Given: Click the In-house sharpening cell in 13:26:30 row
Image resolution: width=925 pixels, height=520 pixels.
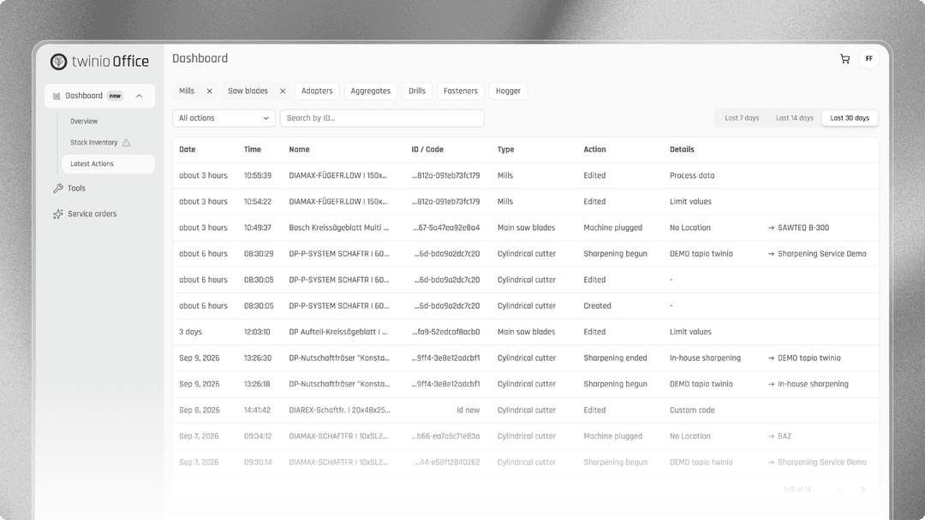Looking at the screenshot, I should click(705, 358).
